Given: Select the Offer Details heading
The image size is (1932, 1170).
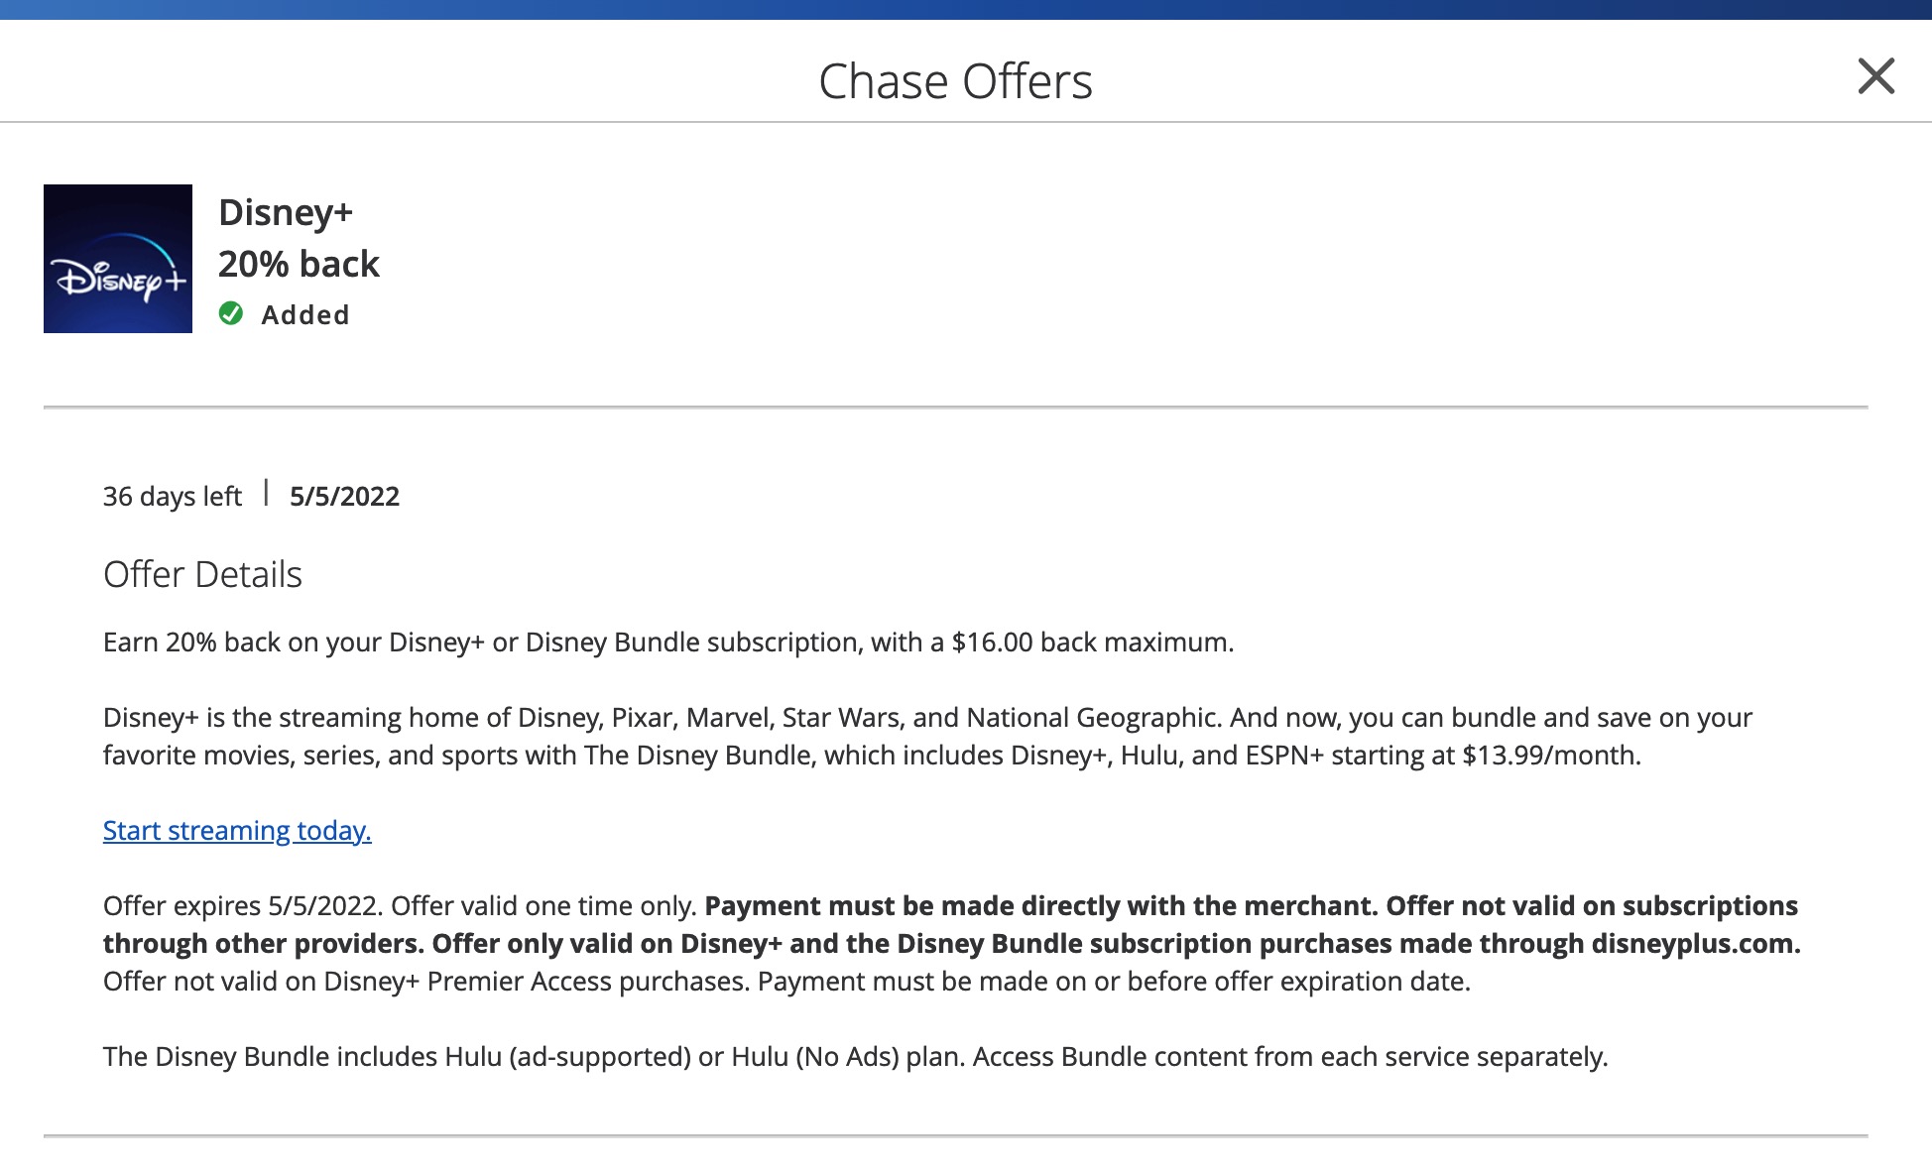Looking at the screenshot, I should (x=202, y=573).
